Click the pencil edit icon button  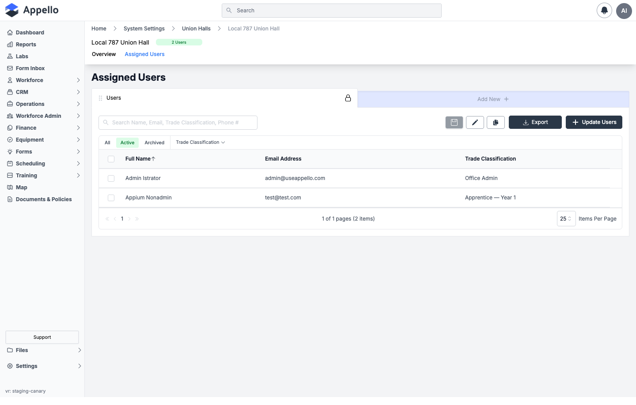475,122
